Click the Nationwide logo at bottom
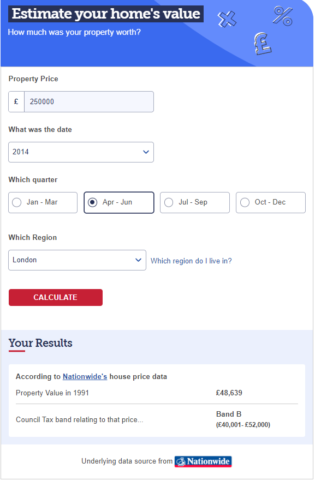Viewport: 315px width, 481px height. [203, 462]
